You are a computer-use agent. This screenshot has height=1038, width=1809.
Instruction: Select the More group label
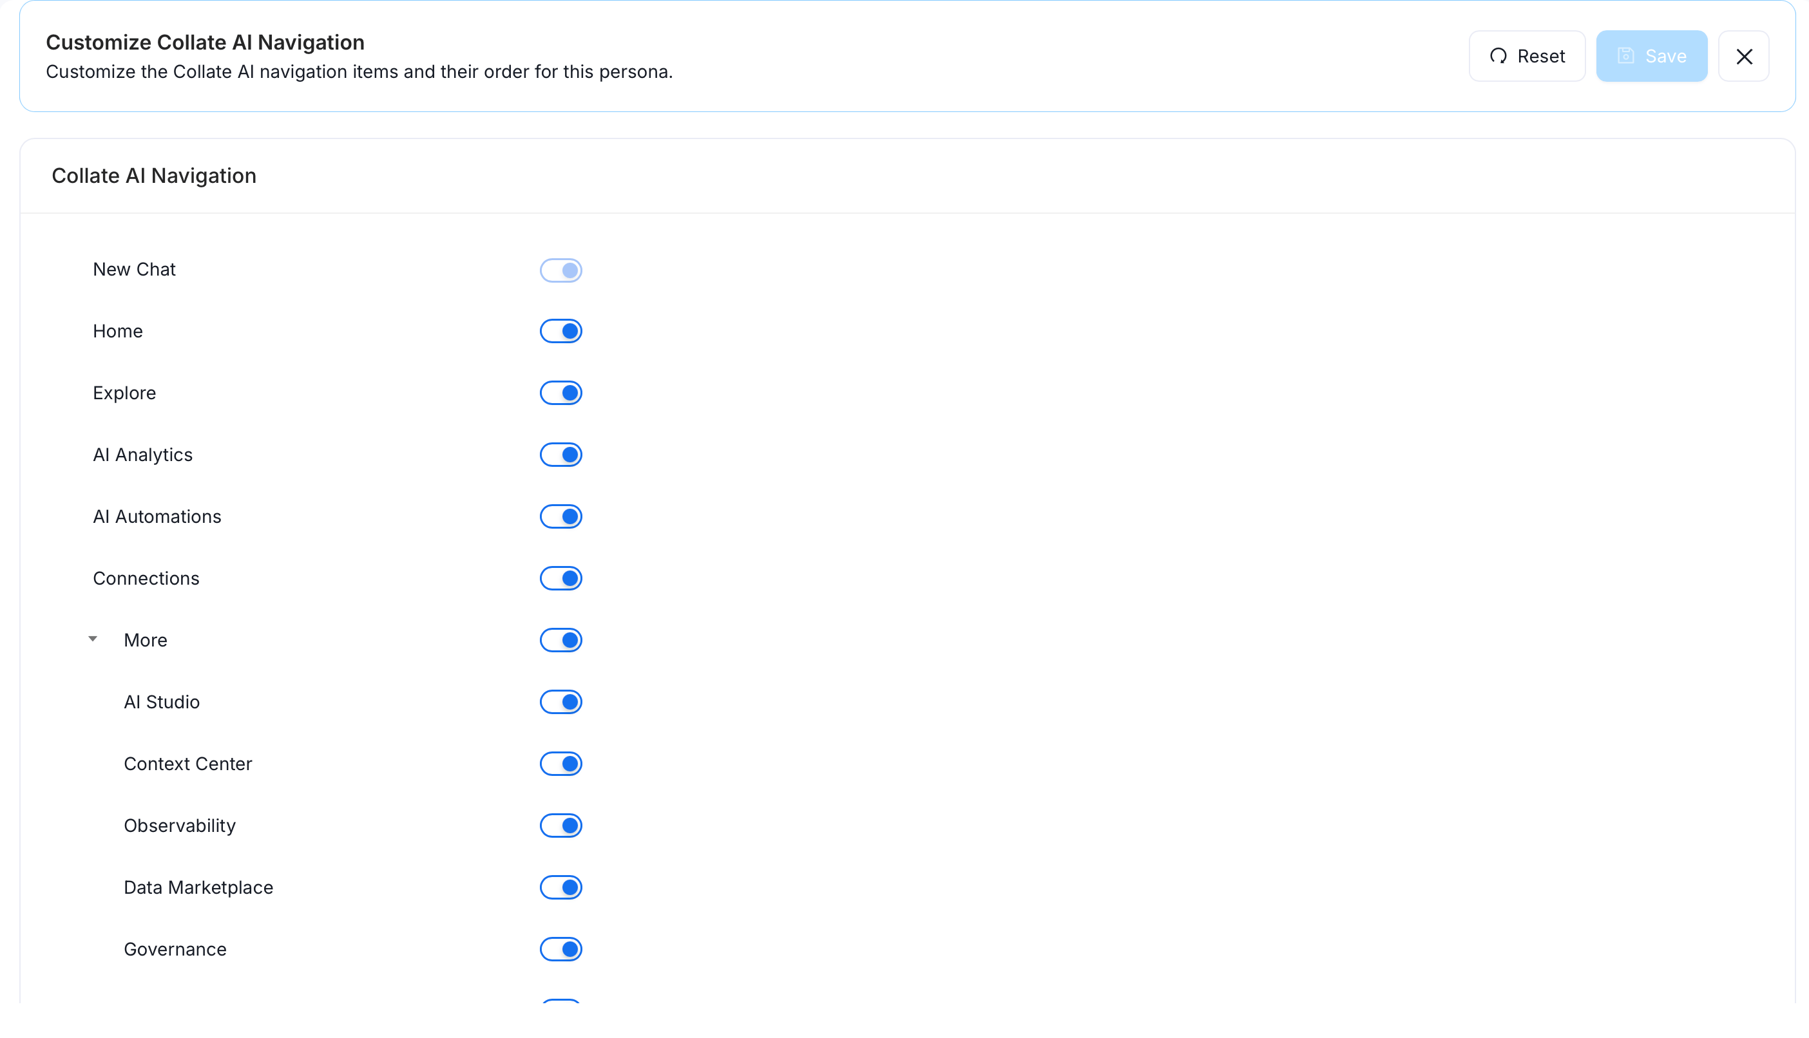146,640
